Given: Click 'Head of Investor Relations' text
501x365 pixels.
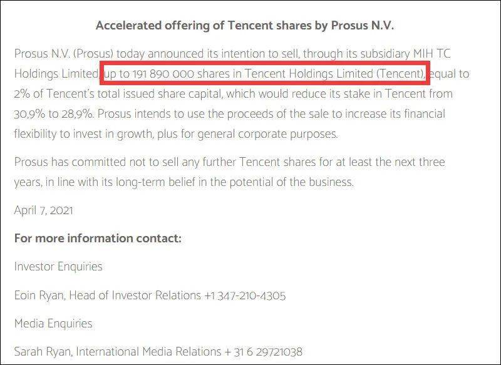Looking at the screenshot, I should pyautogui.click(x=135, y=296).
